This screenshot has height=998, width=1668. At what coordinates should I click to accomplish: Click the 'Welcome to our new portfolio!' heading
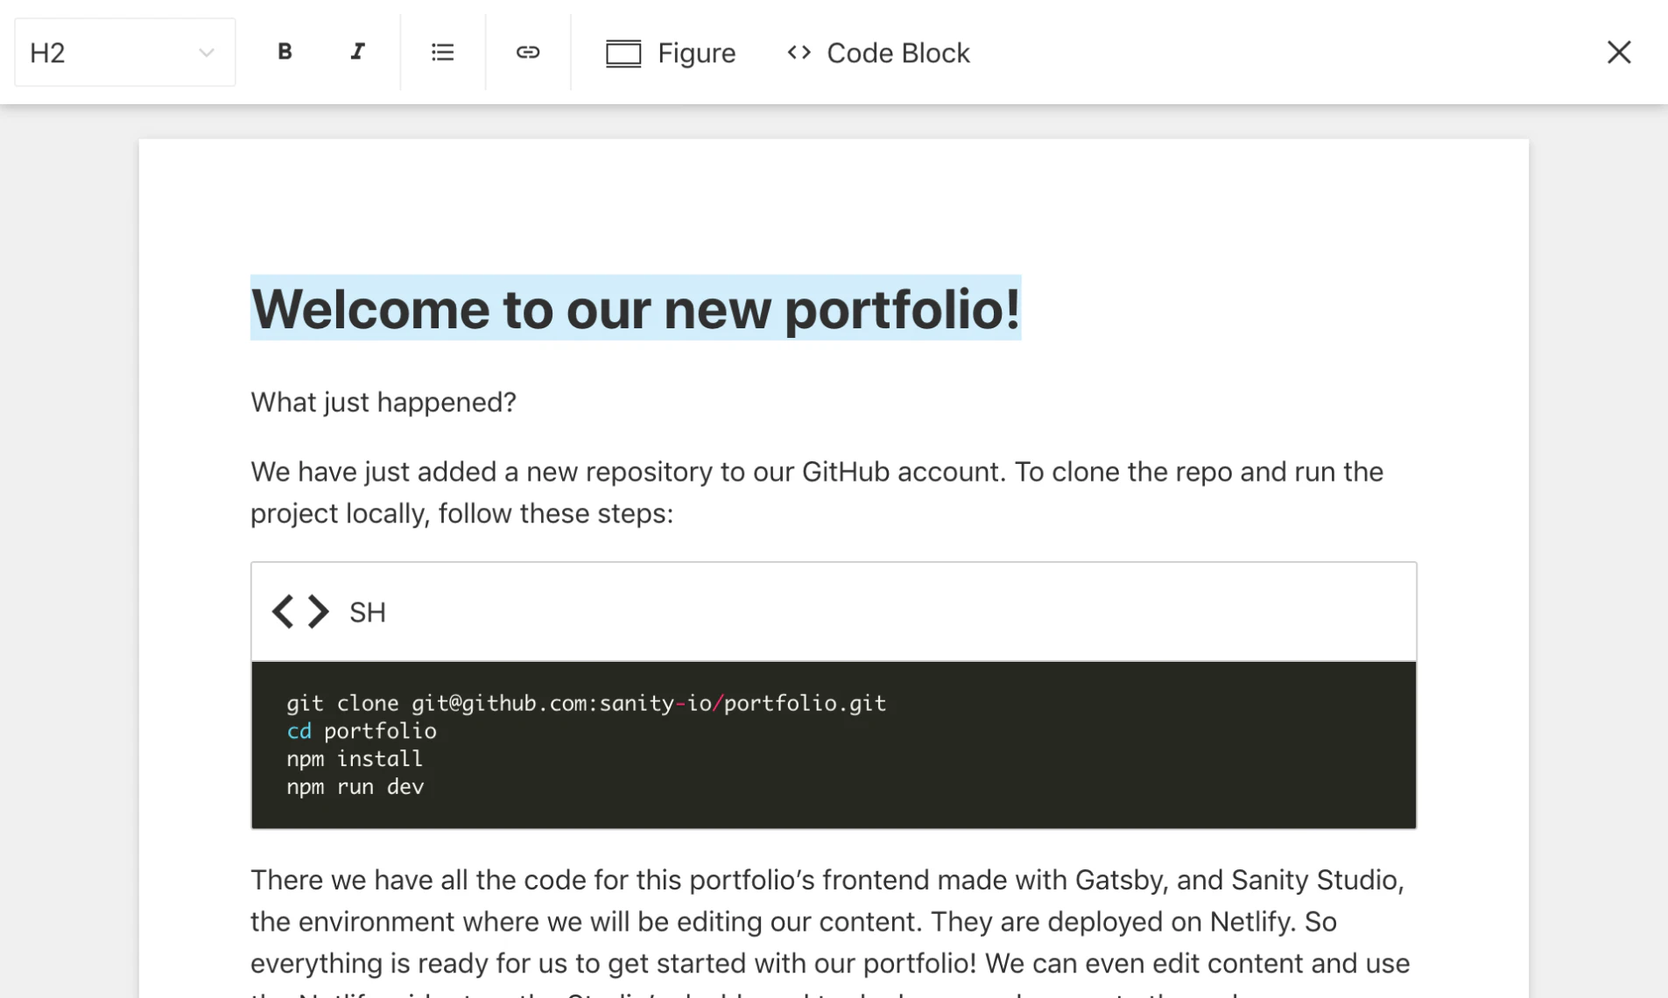pyautogui.click(x=636, y=308)
